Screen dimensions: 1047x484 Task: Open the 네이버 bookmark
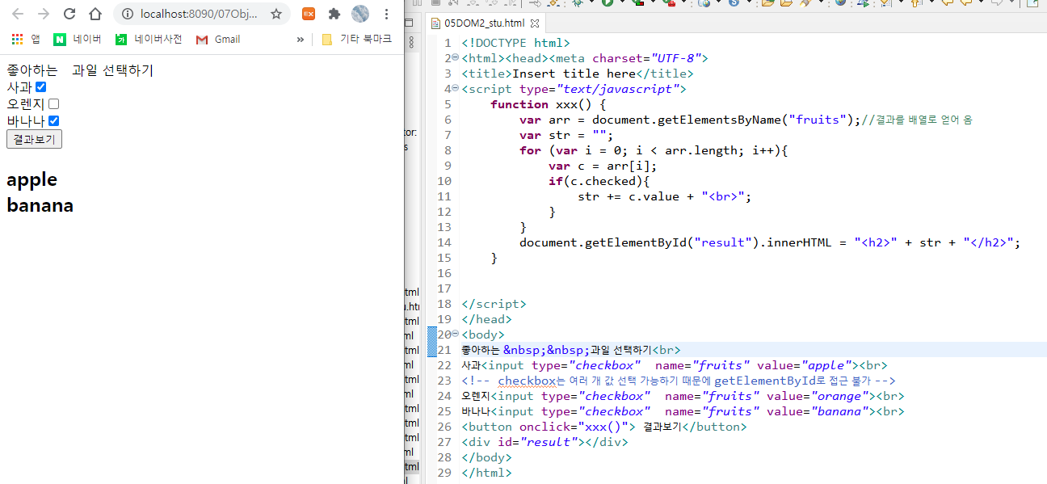[x=78, y=39]
